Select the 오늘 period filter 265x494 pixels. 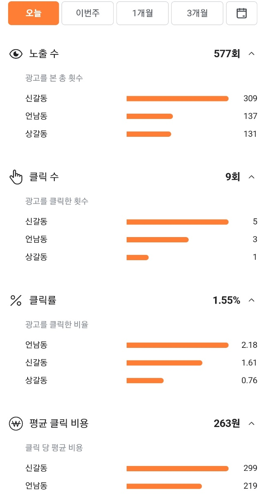33,13
